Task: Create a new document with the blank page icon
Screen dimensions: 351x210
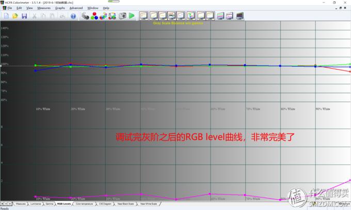Action: pyautogui.click(x=6, y=16)
